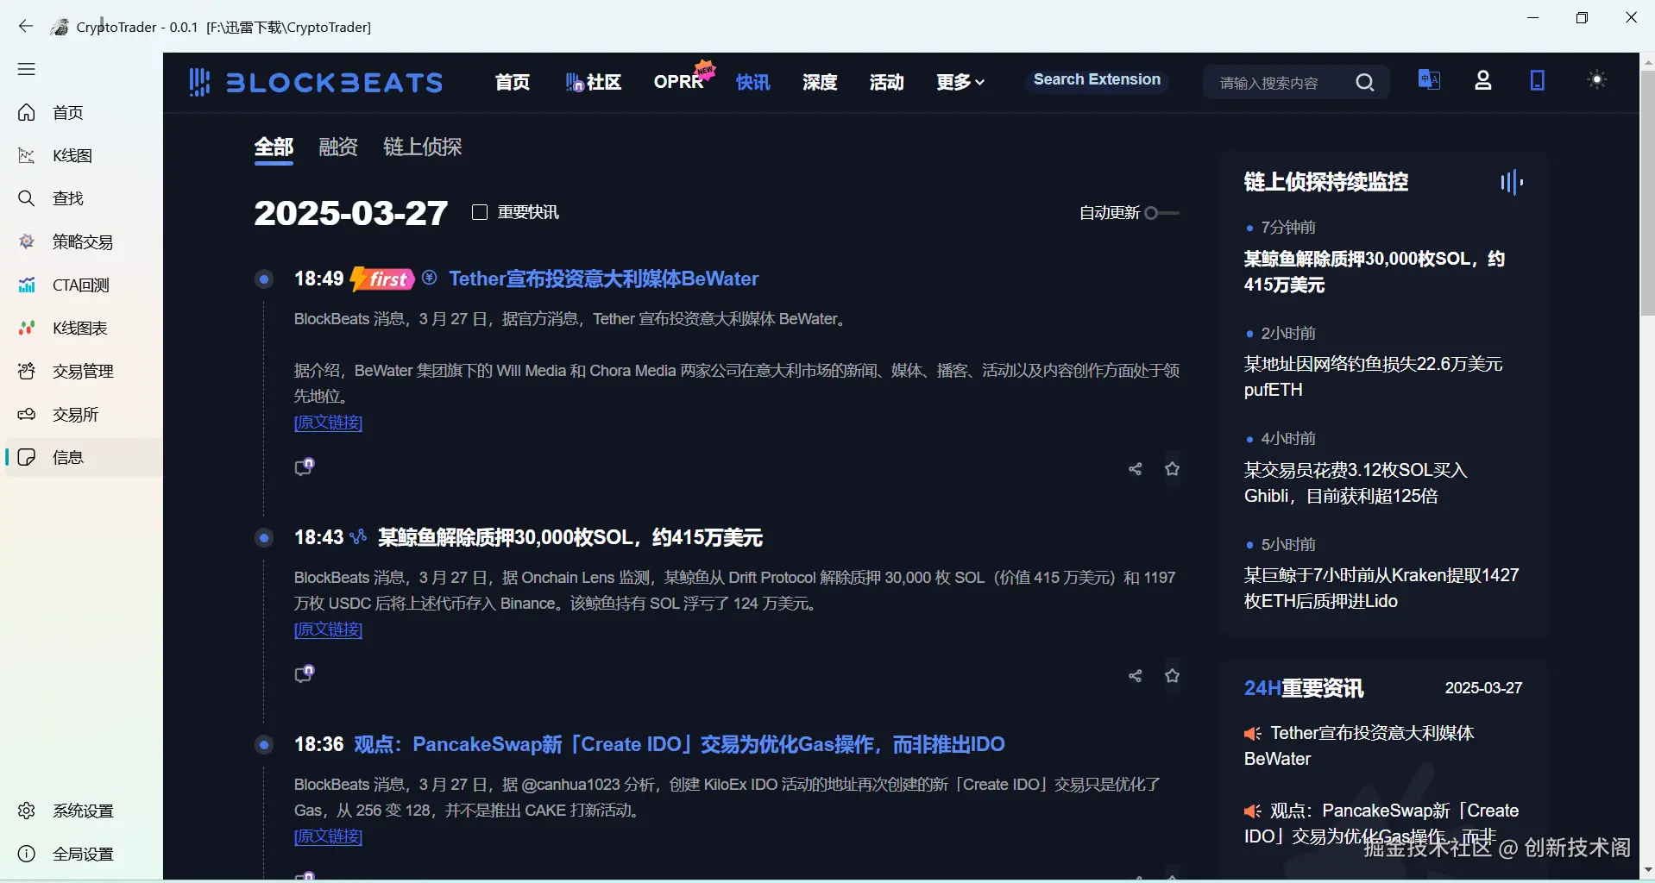Enable the 重要快讯 checkbox
The width and height of the screenshot is (1655, 883).
click(480, 211)
